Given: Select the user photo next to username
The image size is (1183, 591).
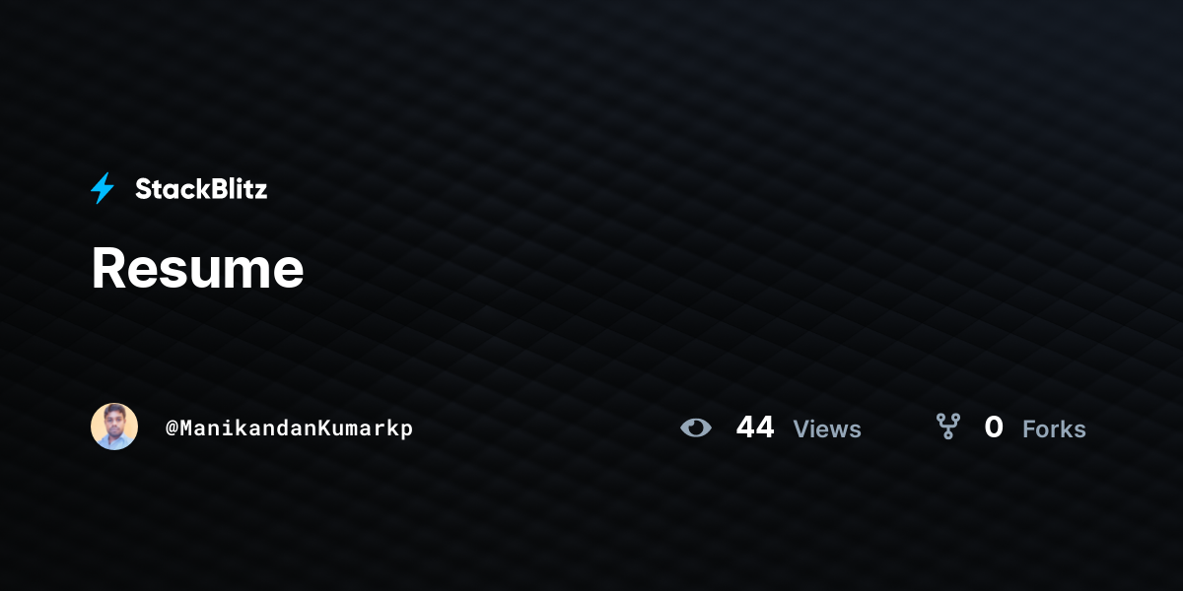Looking at the screenshot, I should tap(114, 427).
